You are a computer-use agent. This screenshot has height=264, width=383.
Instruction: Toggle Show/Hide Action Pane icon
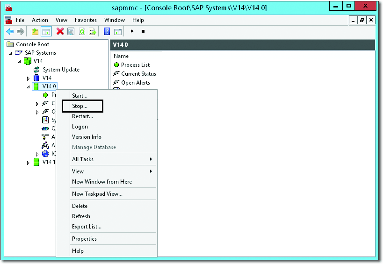[x=118, y=31]
